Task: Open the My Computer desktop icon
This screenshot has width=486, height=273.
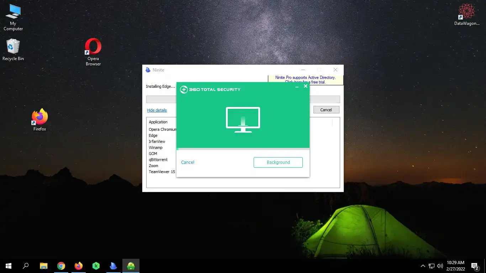Action: 13,17
